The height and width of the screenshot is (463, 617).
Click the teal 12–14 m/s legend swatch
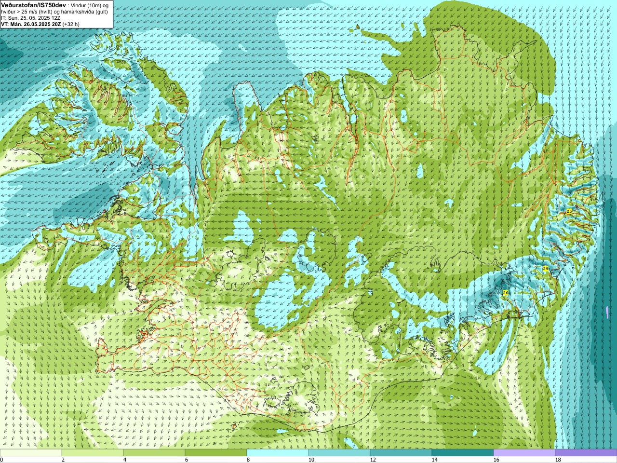pyautogui.click(x=401, y=453)
